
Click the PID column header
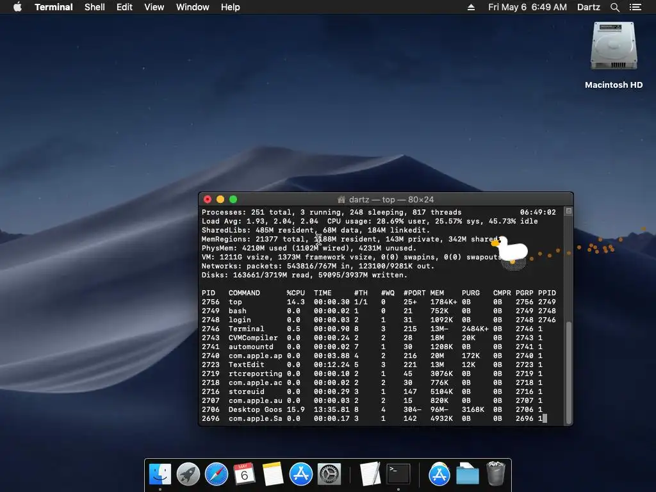tap(208, 293)
